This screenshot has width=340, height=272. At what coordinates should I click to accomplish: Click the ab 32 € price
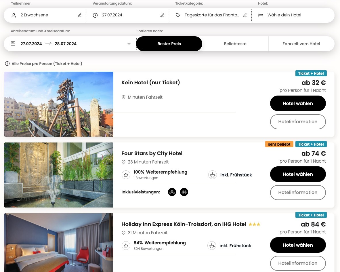click(314, 83)
